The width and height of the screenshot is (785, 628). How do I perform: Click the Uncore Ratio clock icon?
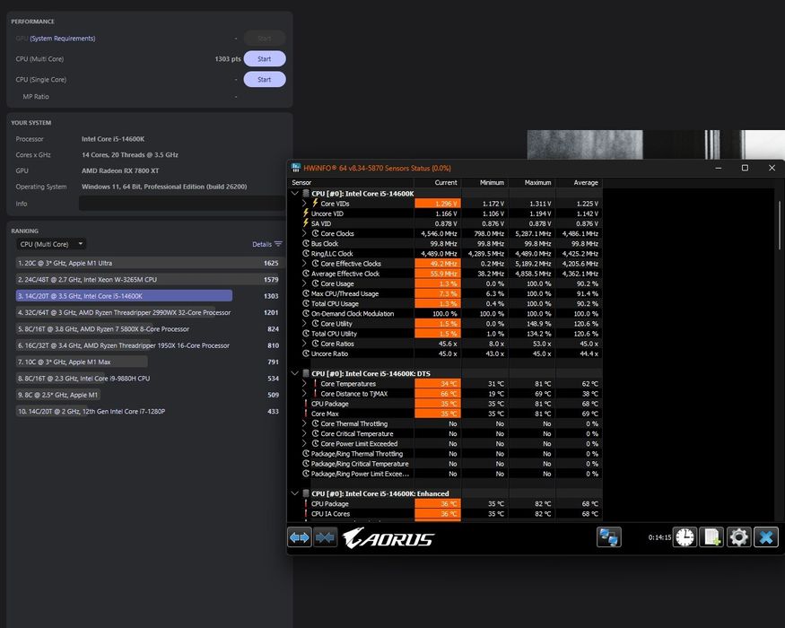306,353
